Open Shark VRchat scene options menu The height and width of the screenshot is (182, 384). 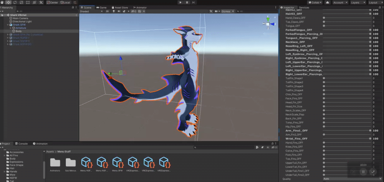(x=76, y=15)
